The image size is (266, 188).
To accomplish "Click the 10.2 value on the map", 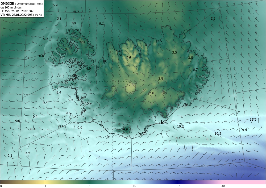I will click(180, 126).
